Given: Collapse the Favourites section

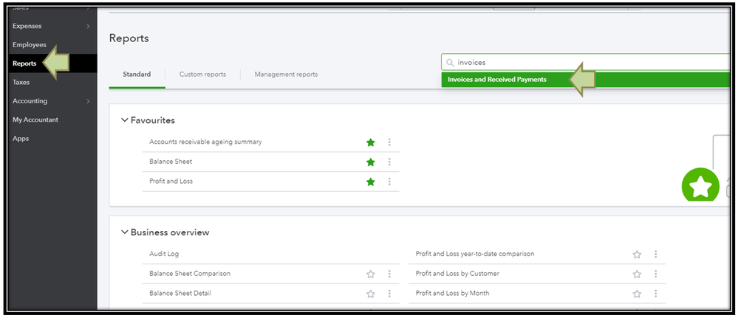Looking at the screenshot, I should point(124,120).
